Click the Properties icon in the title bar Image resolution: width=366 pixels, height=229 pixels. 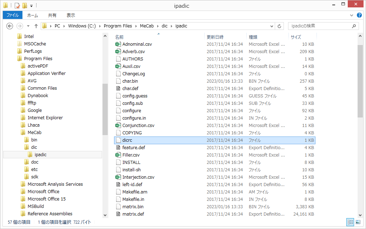[17, 6]
